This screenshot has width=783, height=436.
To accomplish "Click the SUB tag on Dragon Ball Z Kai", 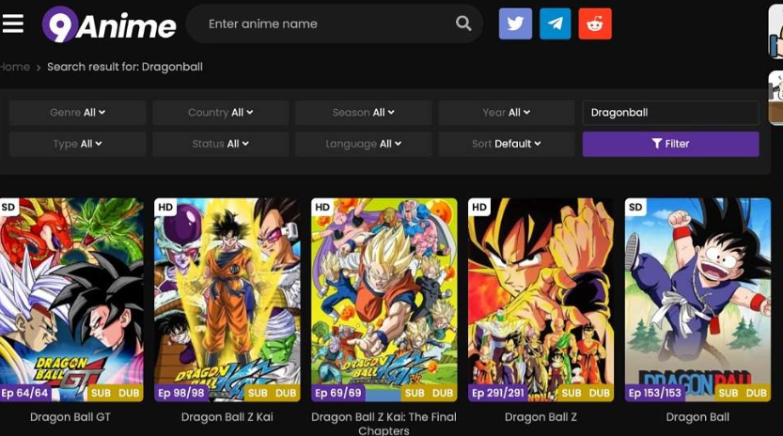I will (258, 394).
